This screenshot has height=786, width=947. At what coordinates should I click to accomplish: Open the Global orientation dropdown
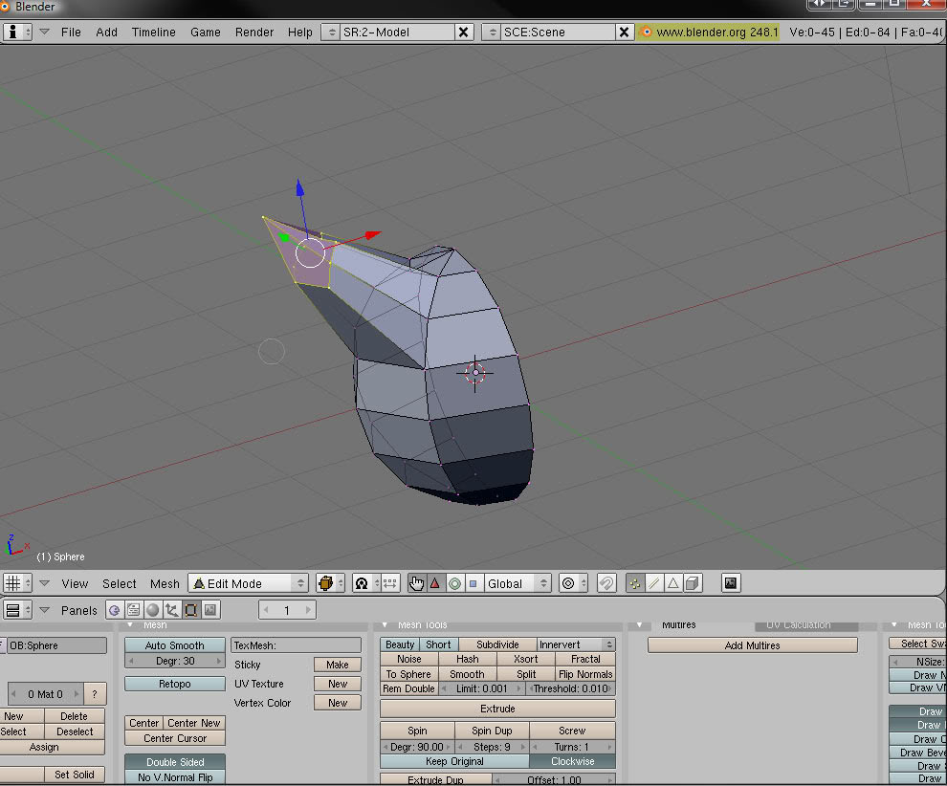click(517, 583)
